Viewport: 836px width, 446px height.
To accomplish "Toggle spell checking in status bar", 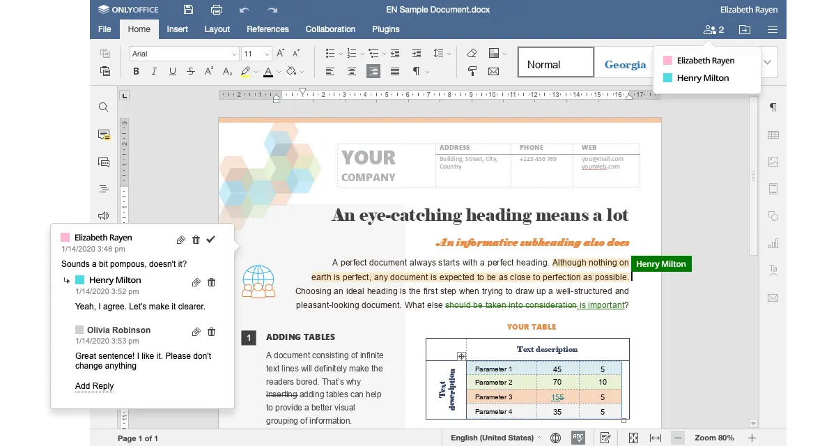I will pos(578,438).
